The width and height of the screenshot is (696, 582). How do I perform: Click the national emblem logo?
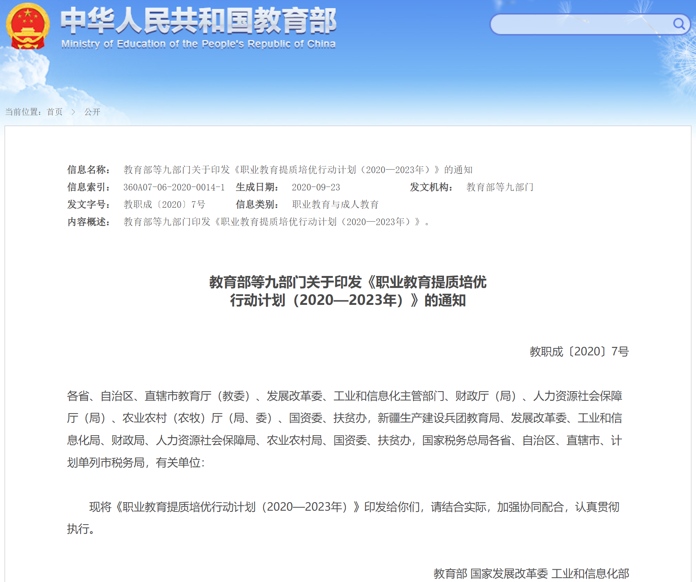coord(28,26)
